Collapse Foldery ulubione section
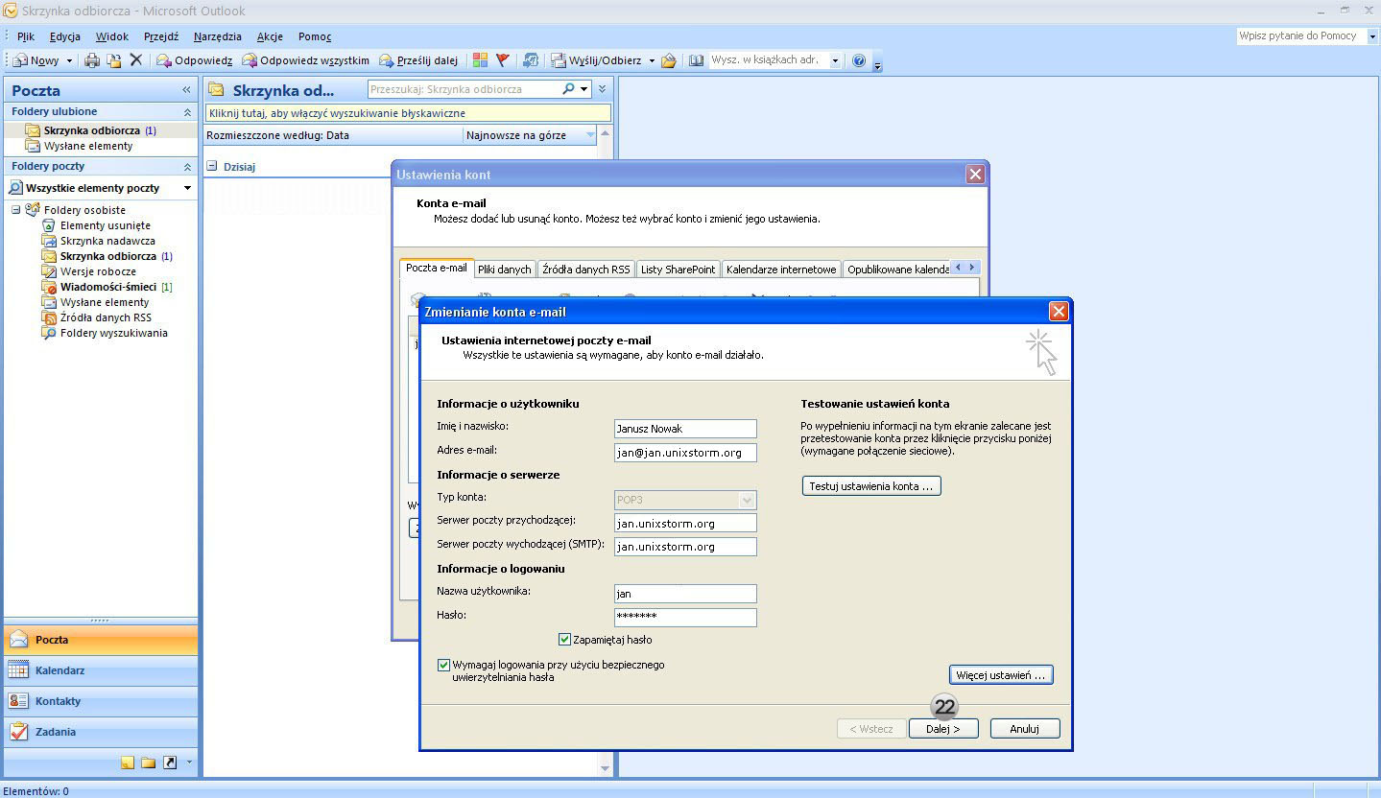Image resolution: width=1381 pixels, height=798 pixels. 187,112
